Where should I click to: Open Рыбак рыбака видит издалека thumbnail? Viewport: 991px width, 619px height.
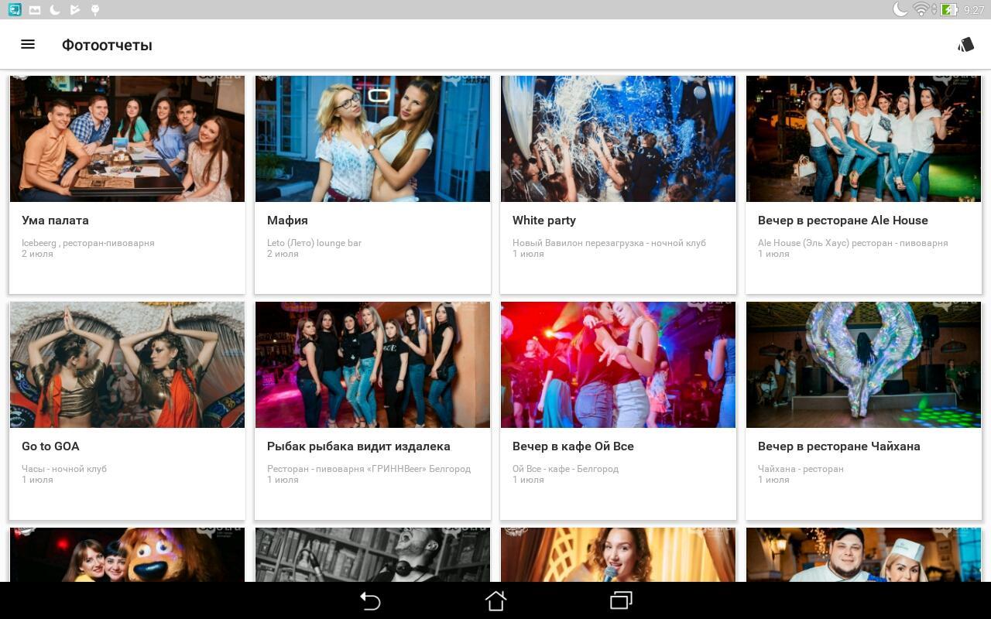click(372, 364)
